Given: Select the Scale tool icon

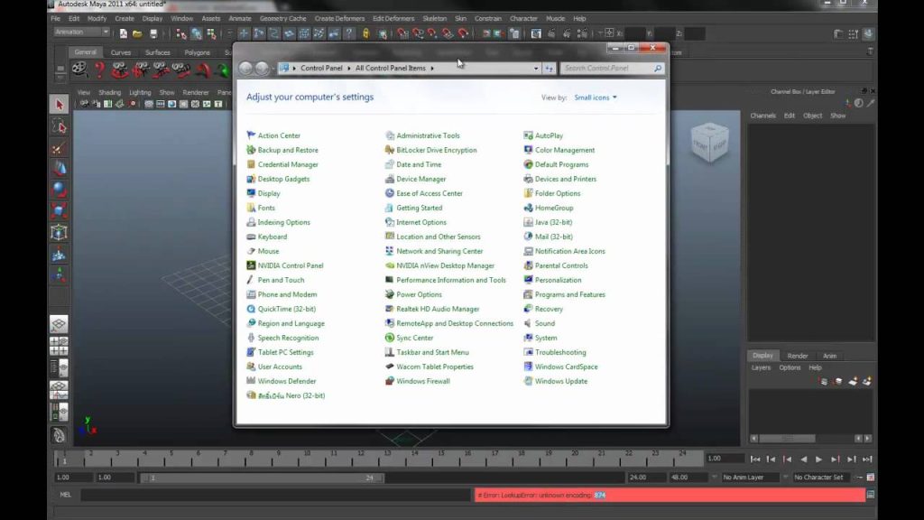Looking at the screenshot, I should (59, 210).
